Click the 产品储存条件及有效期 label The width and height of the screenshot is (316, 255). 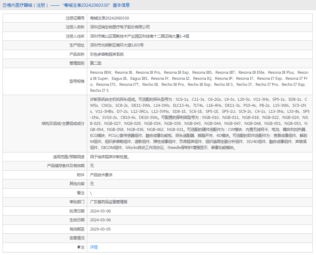coord(66,166)
